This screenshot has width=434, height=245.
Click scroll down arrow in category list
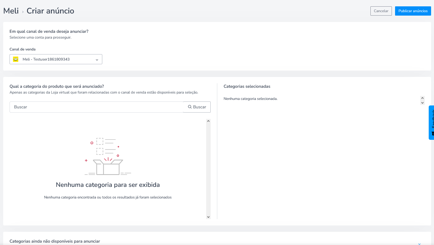click(208, 217)
